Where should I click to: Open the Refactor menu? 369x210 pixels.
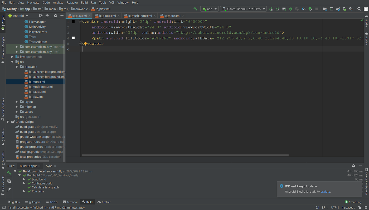click(x=72, y=2)
